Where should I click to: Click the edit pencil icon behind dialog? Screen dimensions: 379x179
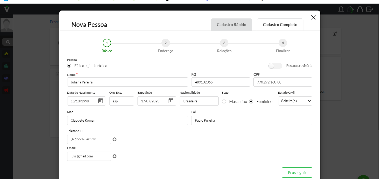click(x=335, y=34)
